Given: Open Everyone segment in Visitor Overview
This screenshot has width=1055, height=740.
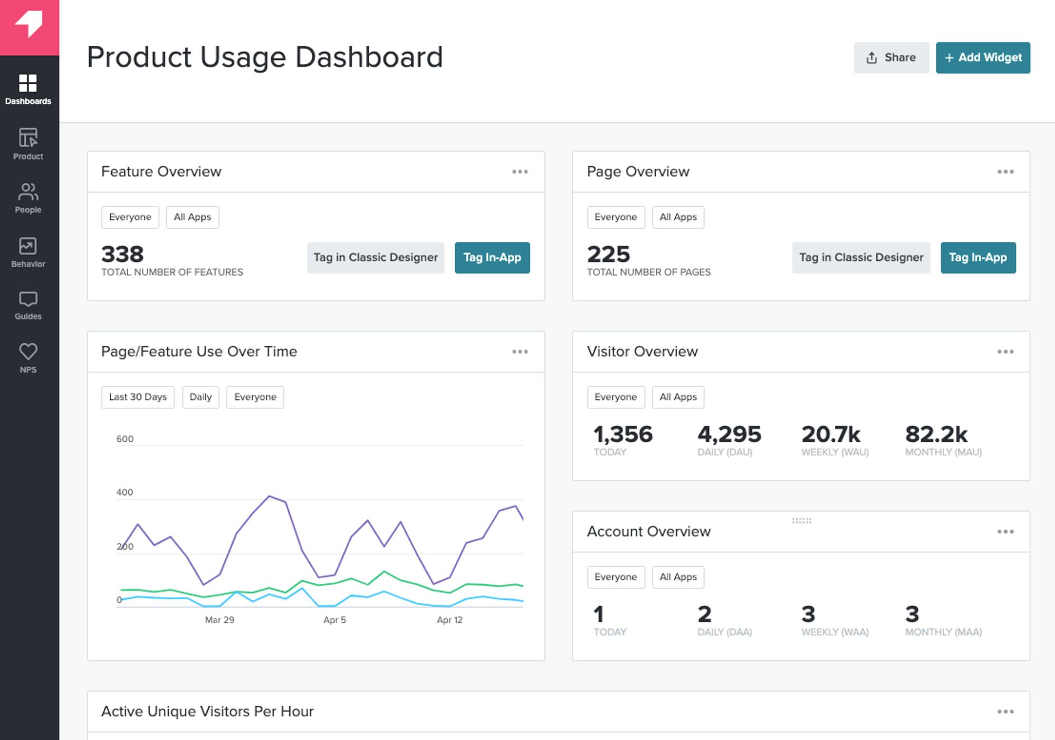Looking at the screenshot, I should (616, 397).
